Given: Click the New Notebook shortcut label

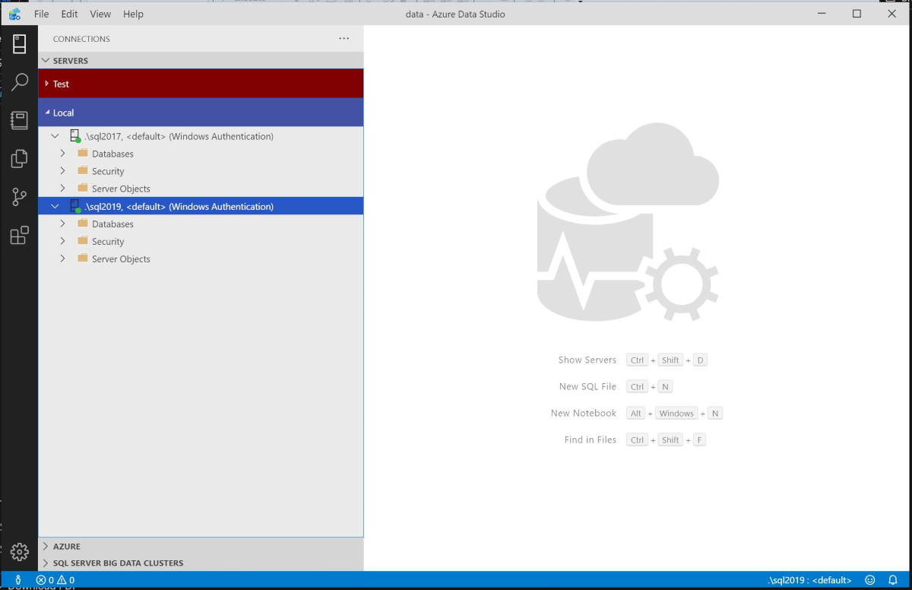Looking at the screenshot, I should 584,414.
